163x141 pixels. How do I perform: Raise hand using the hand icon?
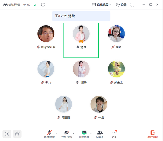click(x=18, y=134)
